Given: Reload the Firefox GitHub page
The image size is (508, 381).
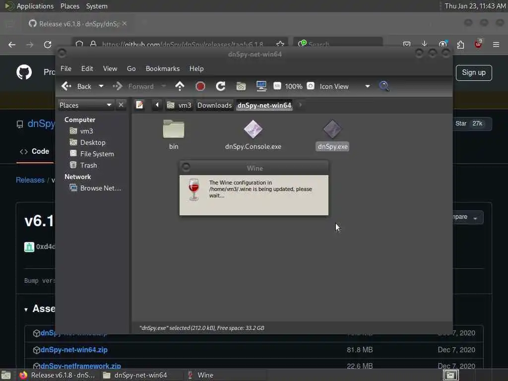Looking at the screenshot, I should coord(48,44).
